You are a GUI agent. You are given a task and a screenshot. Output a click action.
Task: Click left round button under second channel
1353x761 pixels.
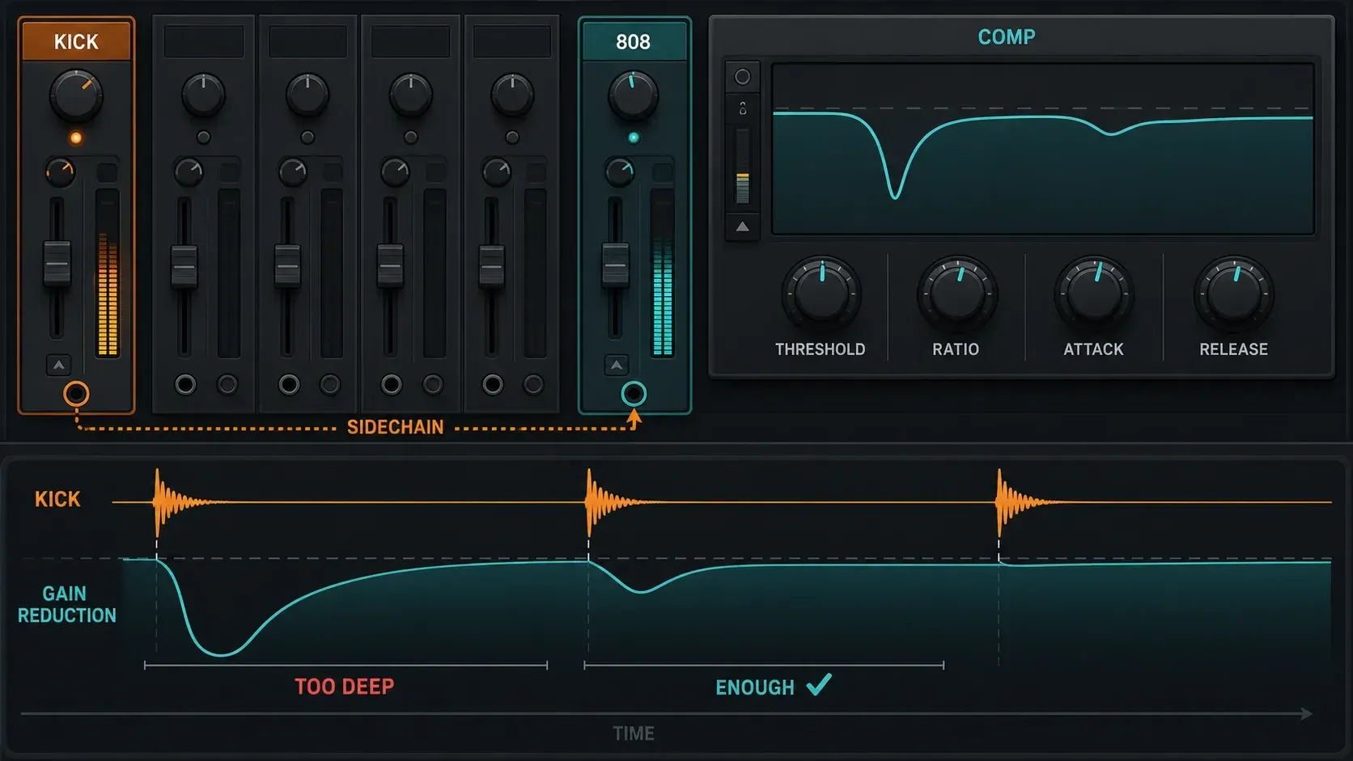coord(185,384)
